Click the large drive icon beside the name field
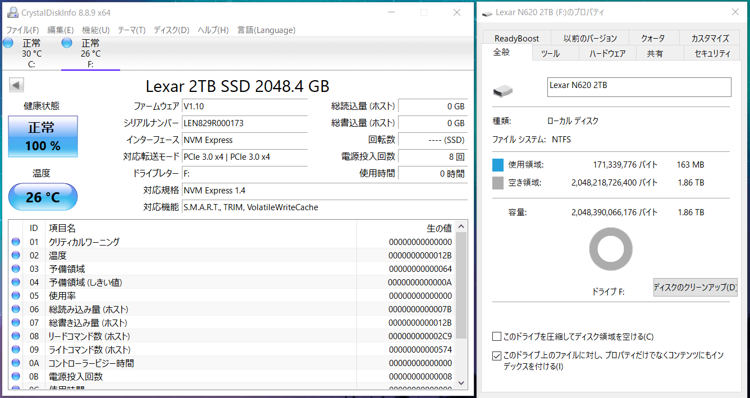Viewport: 750px width, 398px height. pos(503,91)
